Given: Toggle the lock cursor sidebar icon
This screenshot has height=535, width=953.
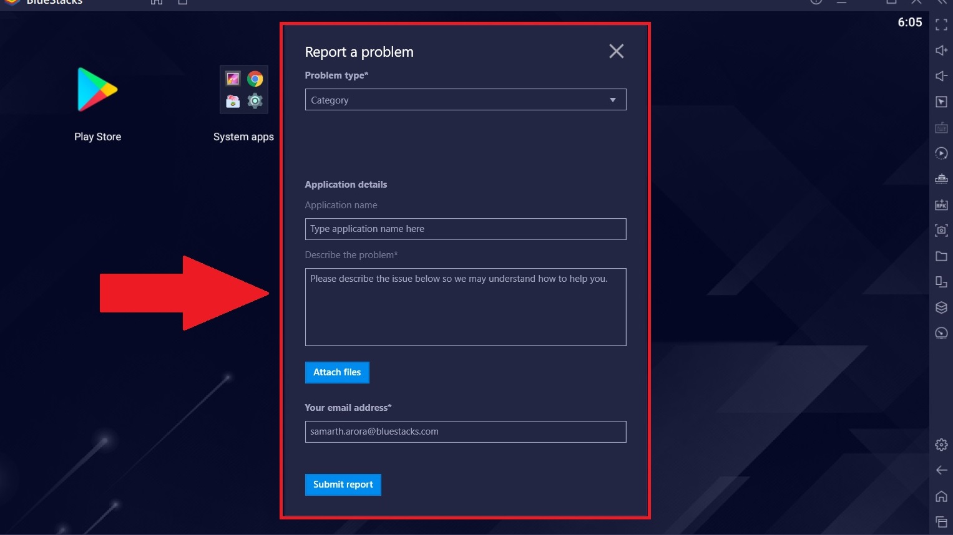Looking at the screenshot, I should (x=941, y=102).
